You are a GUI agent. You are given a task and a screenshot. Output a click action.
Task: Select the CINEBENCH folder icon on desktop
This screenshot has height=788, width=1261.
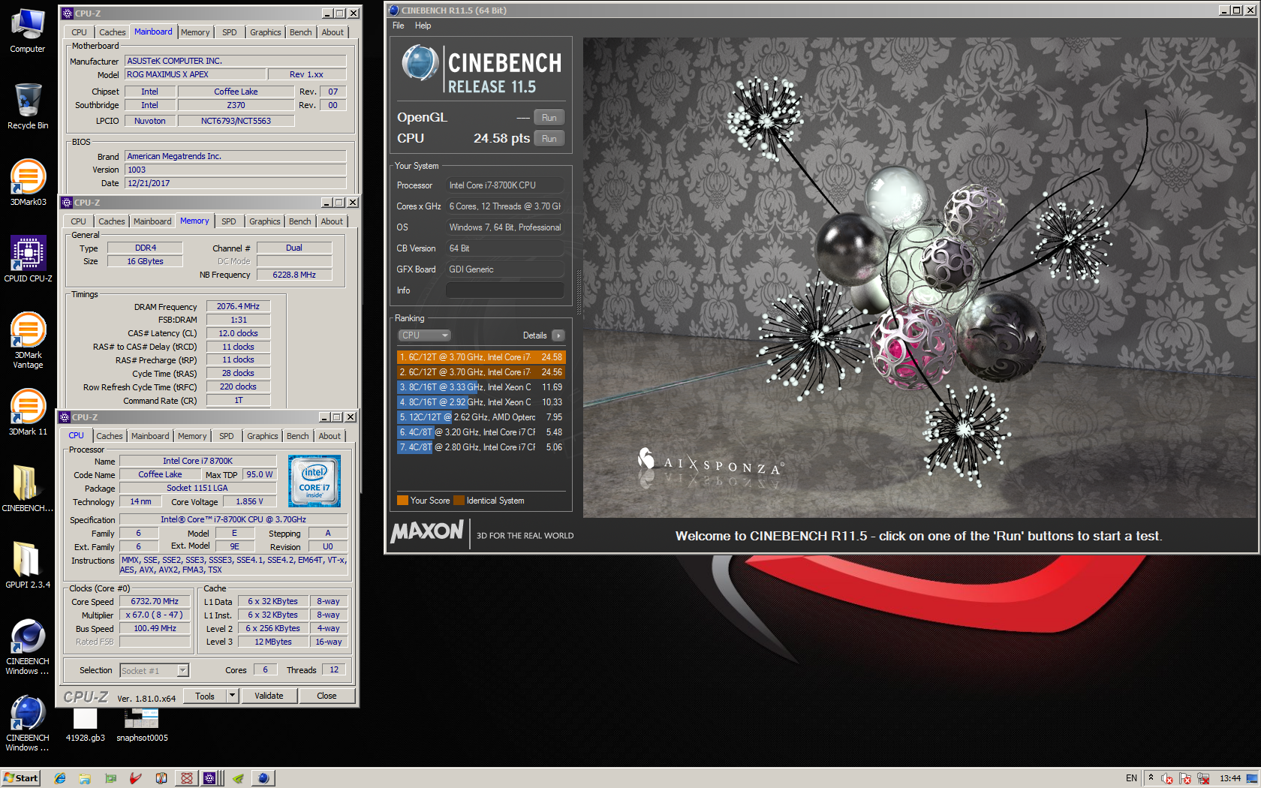pyautogui.click(x=28, y=489)
